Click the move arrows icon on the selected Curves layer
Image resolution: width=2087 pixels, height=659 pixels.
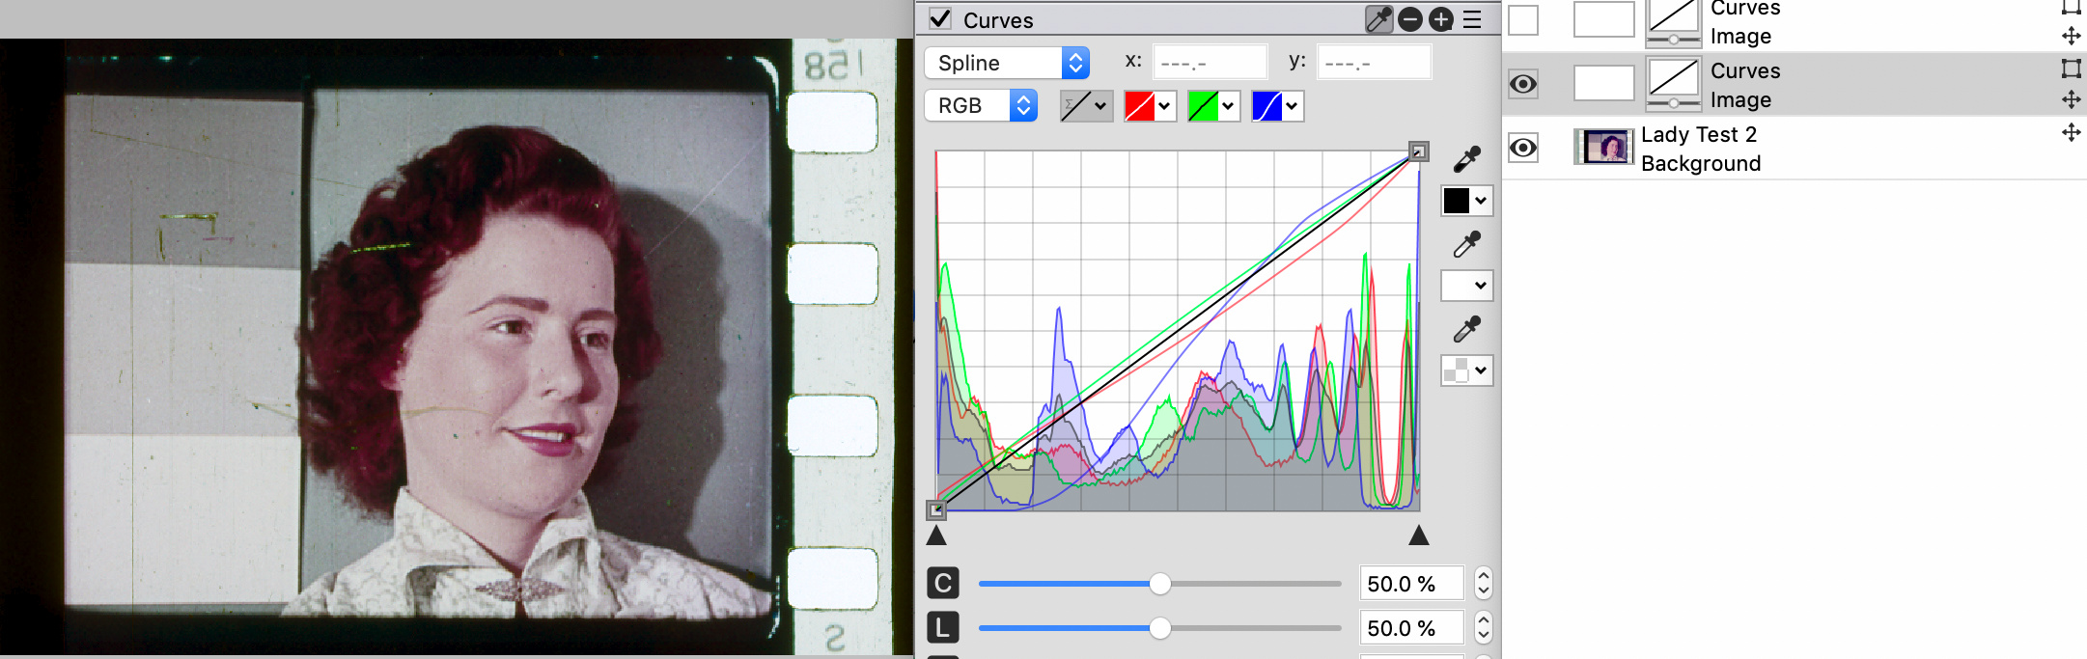pyautogui.click(x=2072, y=99)
